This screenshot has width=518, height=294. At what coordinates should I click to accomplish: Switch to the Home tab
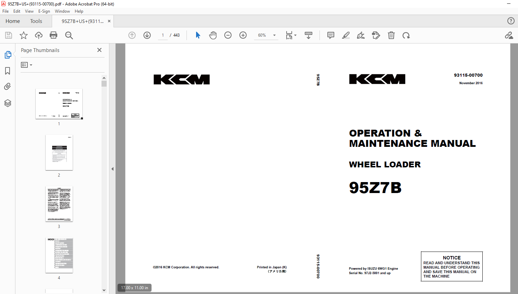click(13, 21)
